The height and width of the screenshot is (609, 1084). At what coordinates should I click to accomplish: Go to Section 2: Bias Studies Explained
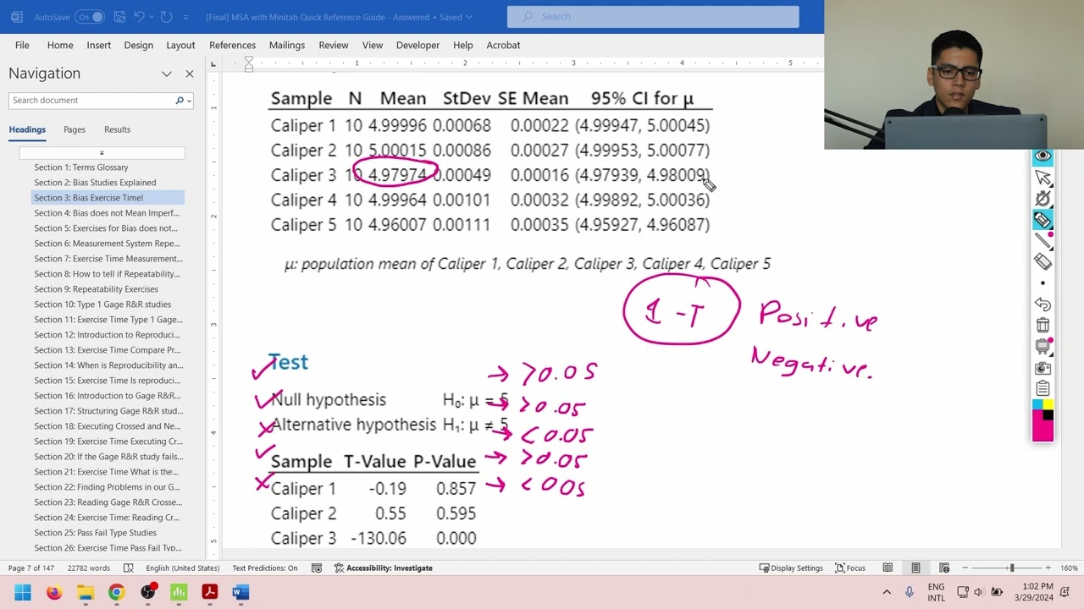(x=95, y=183)
